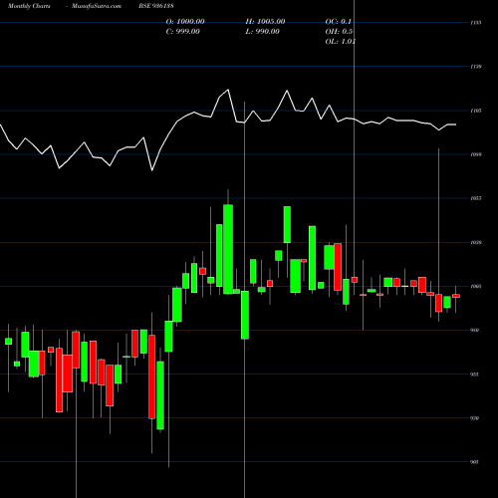Click the 1055 price axis label
The width and height of the screenshot is (498, 498).
[476, 198]
